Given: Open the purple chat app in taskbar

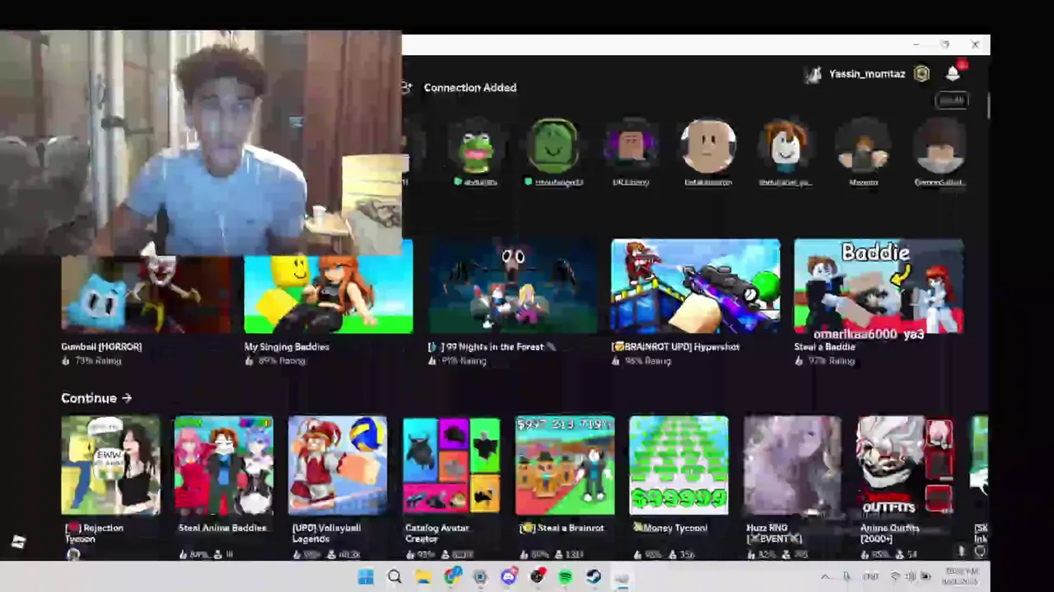Looking at the screenshot, I should tap(508, 577).
